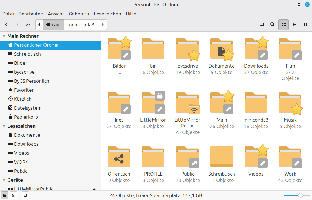The image size is (312, 200).
Task: Click the back navigation arrow
Action: 6,24
